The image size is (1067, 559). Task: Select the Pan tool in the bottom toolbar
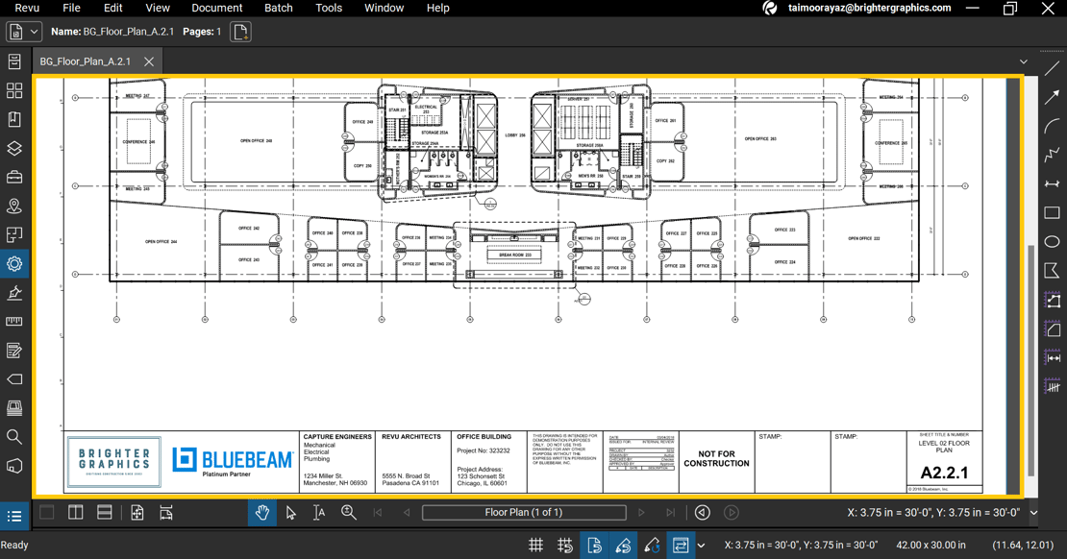point(262,512)
